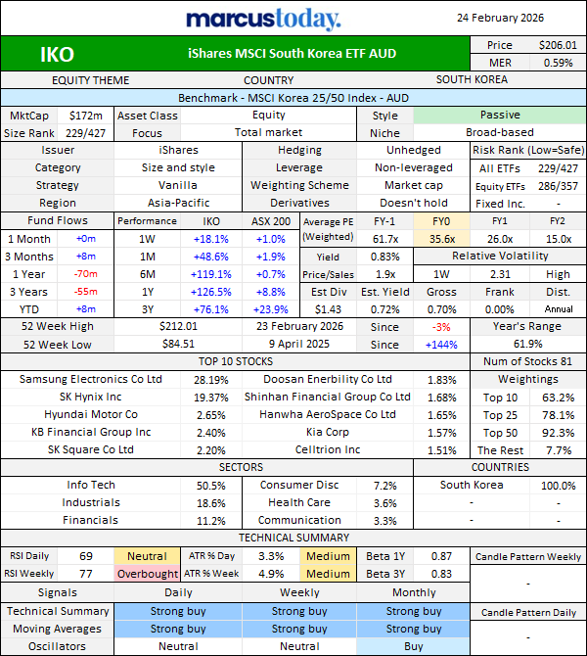The width and height of the screenshot is (587, 656).
Task: Click the Vanilla strategy value
Action: (x=178, y=185)
